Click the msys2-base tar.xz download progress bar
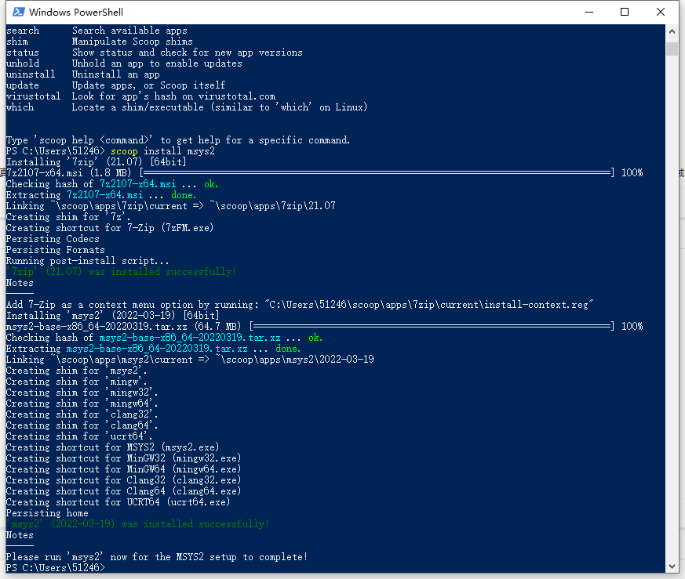The height and width of the screenshot is (579, 685). point(432,326)
